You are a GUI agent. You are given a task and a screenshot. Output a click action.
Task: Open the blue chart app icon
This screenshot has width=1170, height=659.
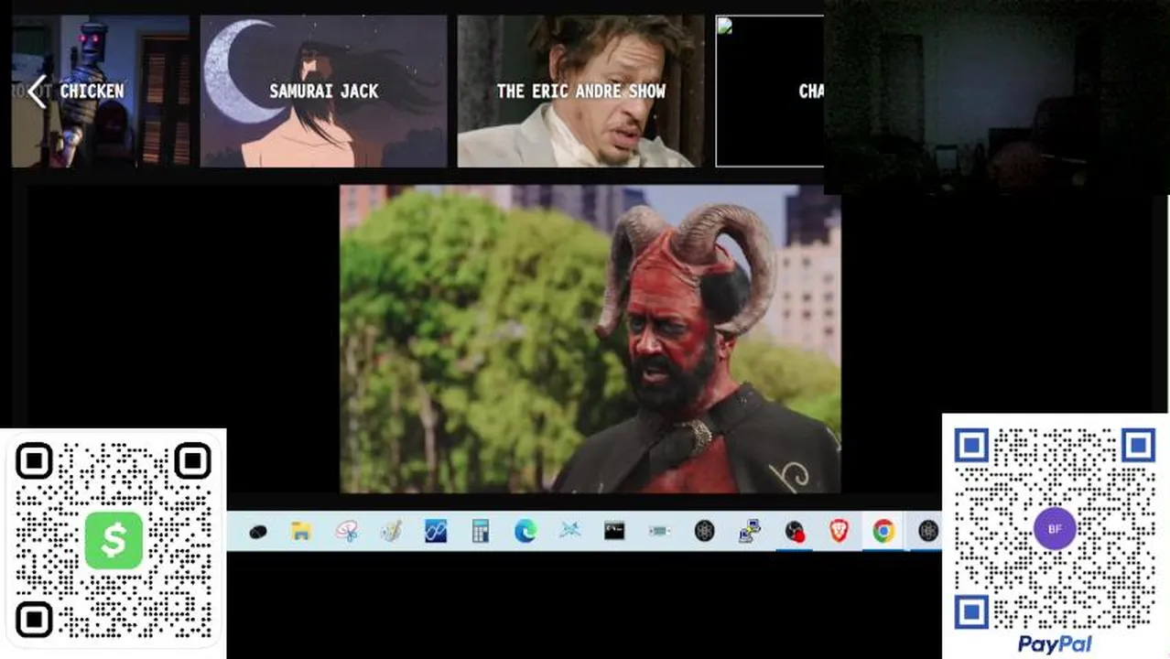(436, 531)
